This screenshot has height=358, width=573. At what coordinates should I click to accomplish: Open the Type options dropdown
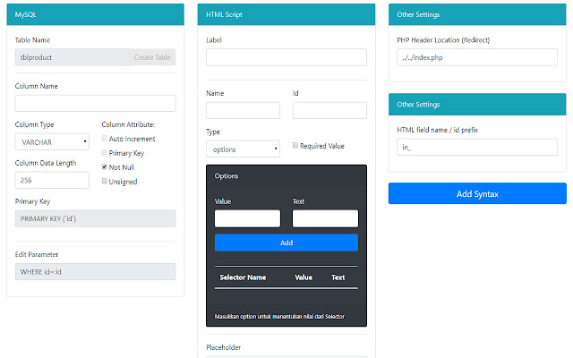pos(243,149)
